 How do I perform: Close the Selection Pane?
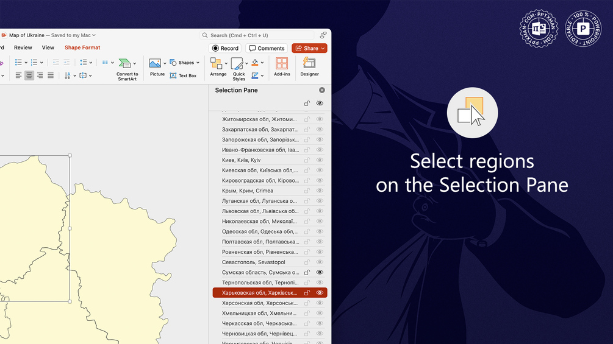321,90
